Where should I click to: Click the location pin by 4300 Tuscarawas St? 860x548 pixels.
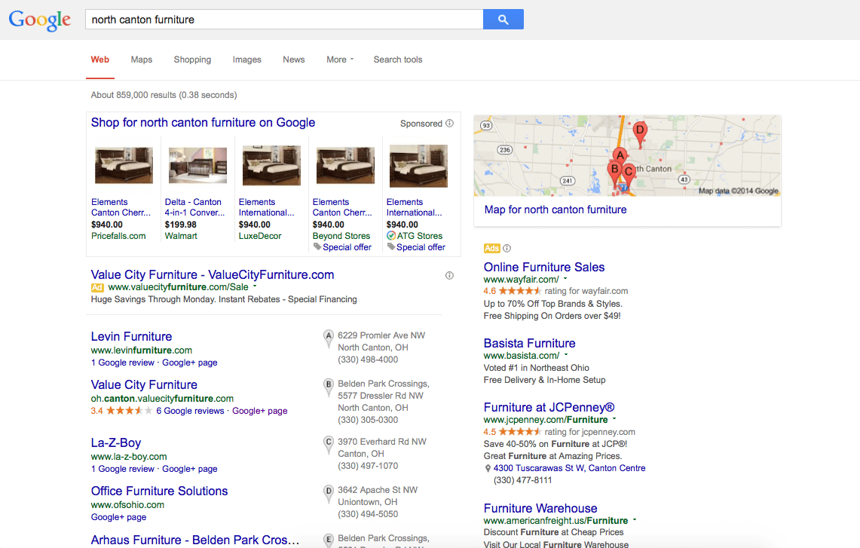pos(488,468)
